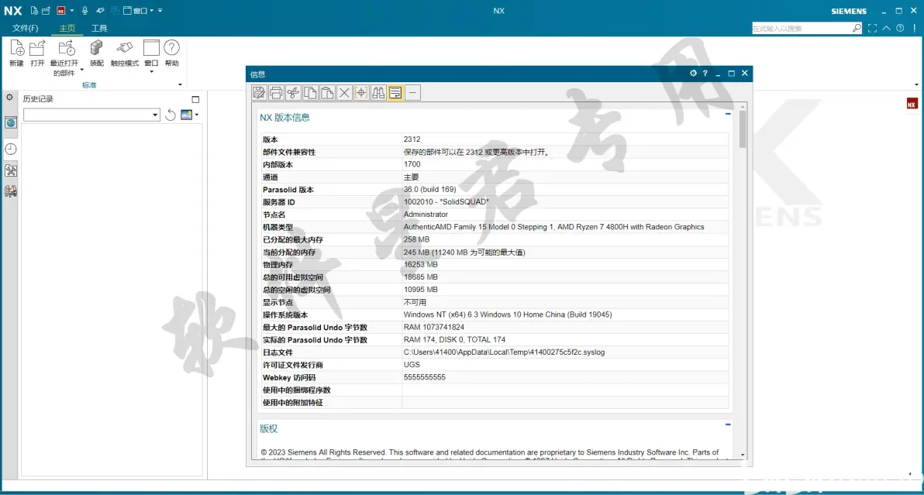Open the web browser globe sidebar tab
Viewport: 924px width, 495px height.
(11, 122)
